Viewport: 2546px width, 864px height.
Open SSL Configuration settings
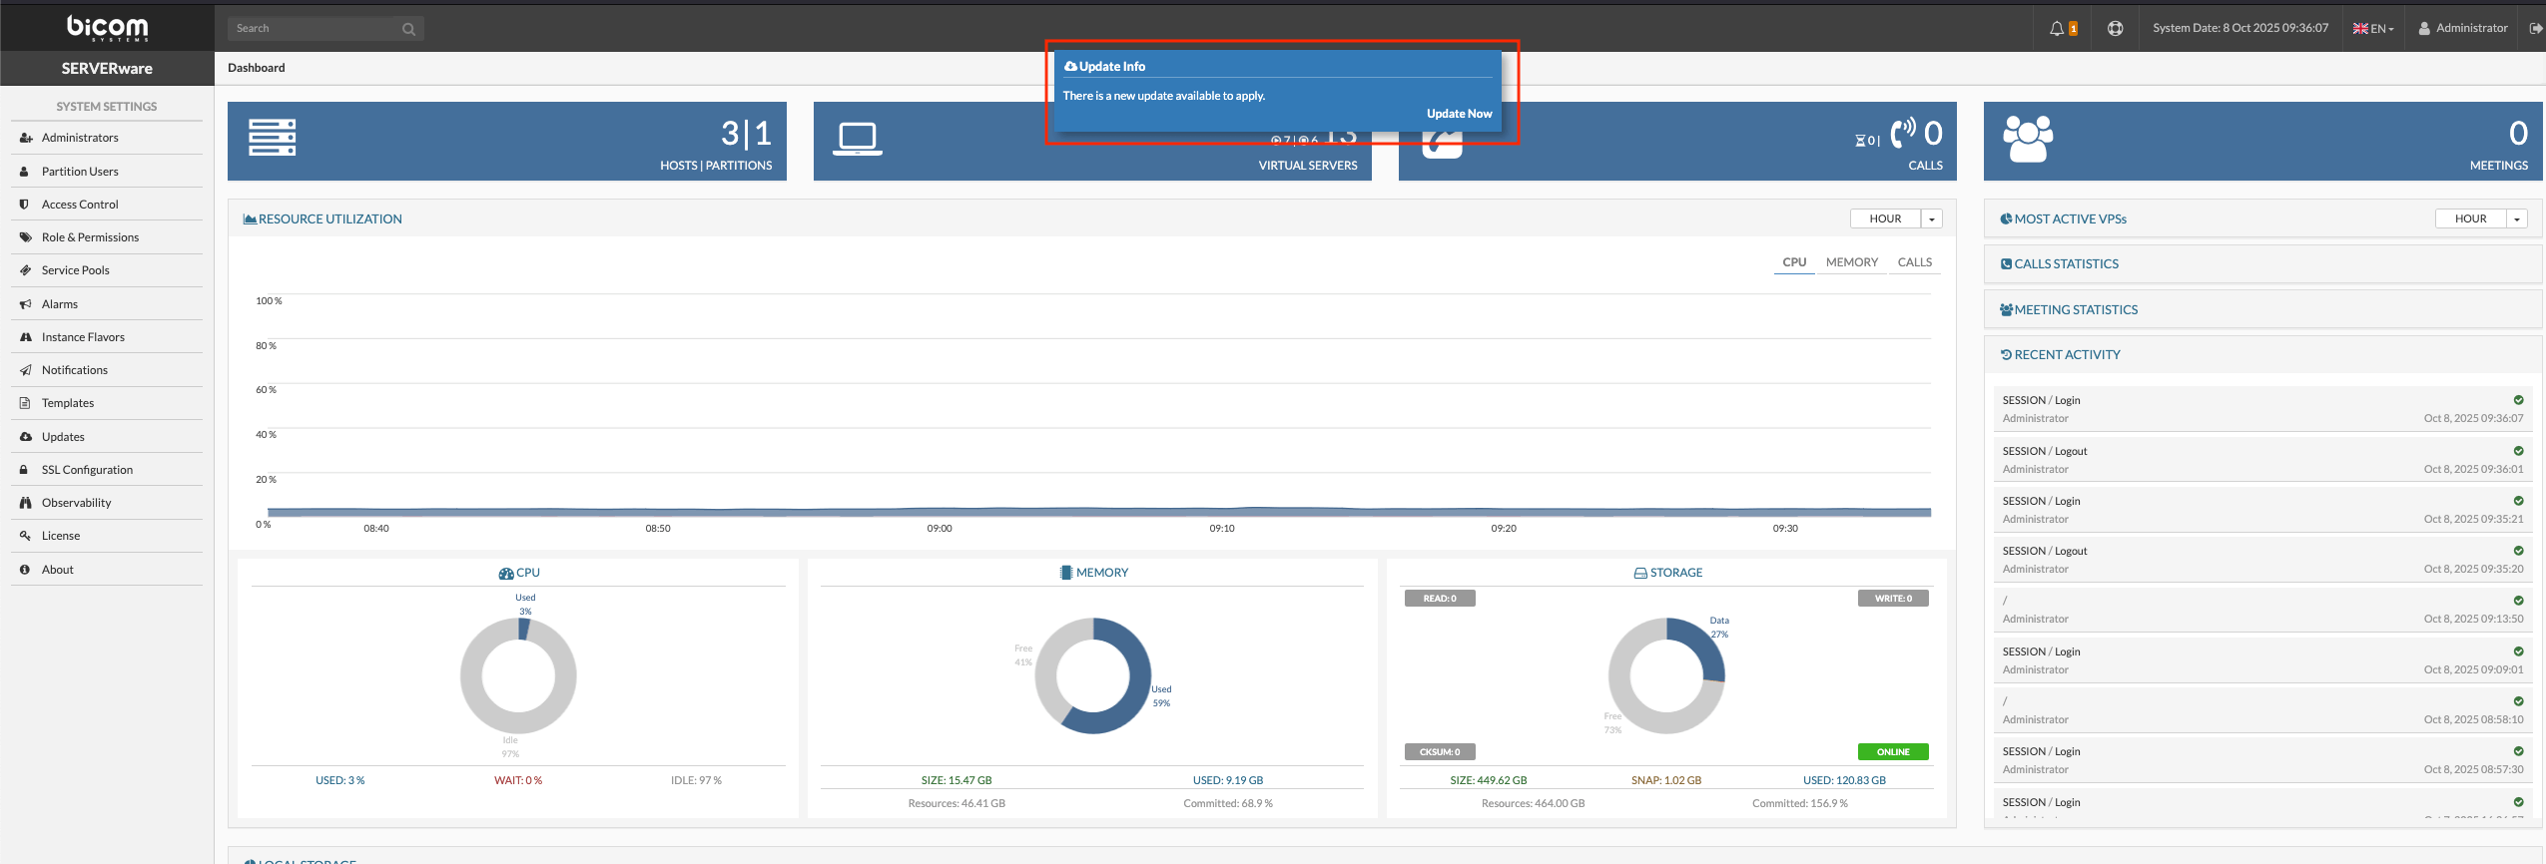click(x=87, y=470)
